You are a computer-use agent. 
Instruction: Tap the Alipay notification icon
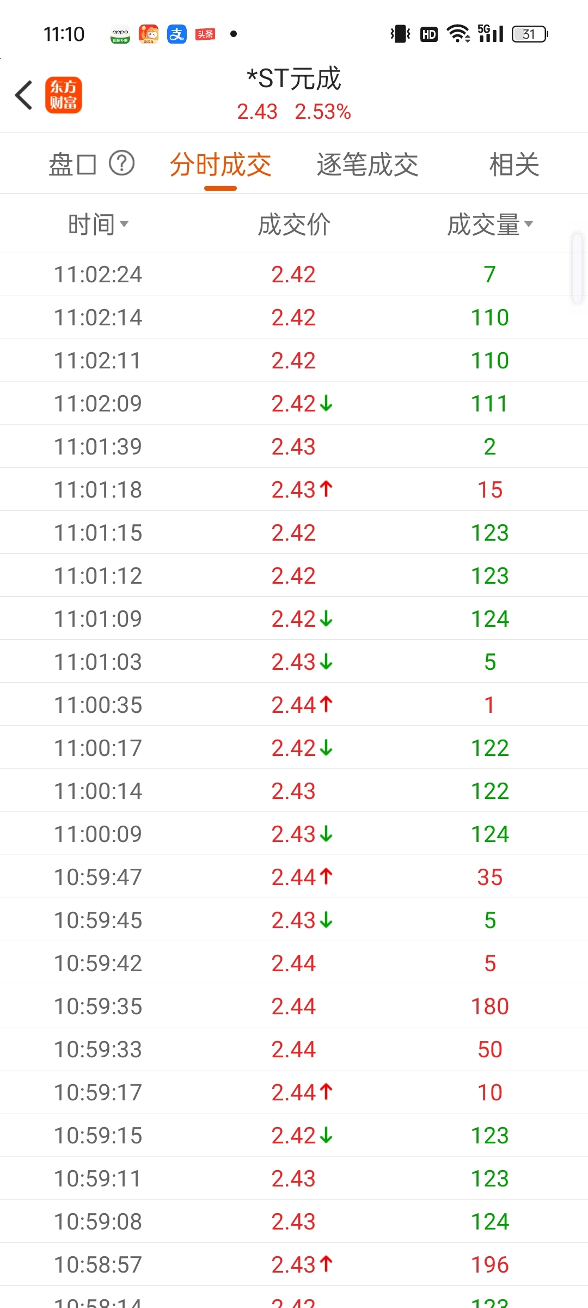coord(177,34)
